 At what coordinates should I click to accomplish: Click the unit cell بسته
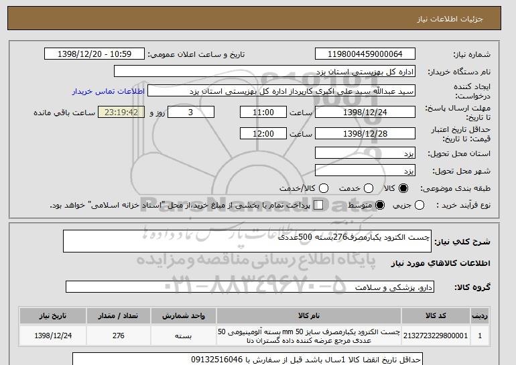(184, 336)
